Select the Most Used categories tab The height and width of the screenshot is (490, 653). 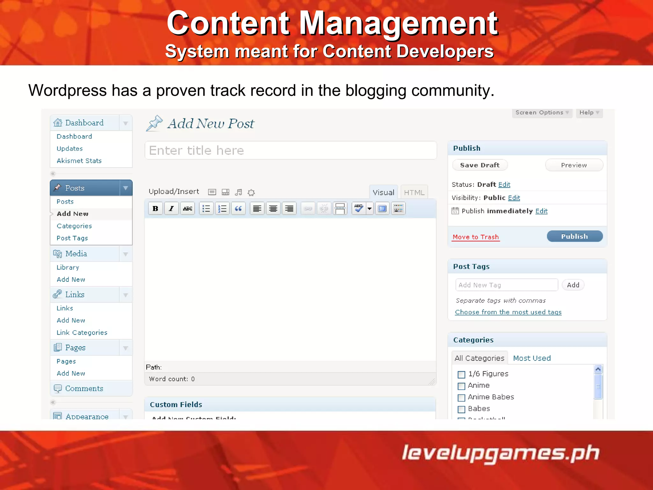(x=532, y=358)
